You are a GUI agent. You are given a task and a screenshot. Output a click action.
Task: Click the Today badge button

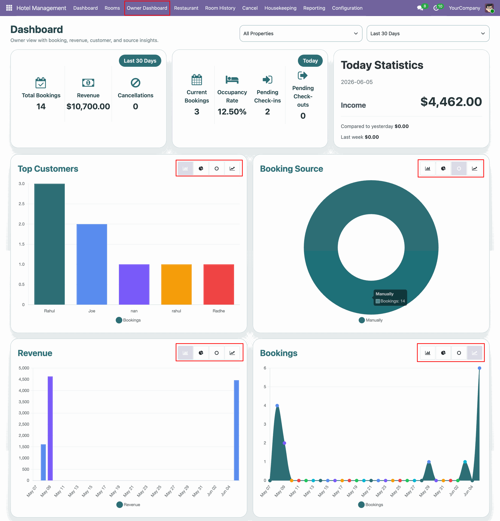(310, 61)
